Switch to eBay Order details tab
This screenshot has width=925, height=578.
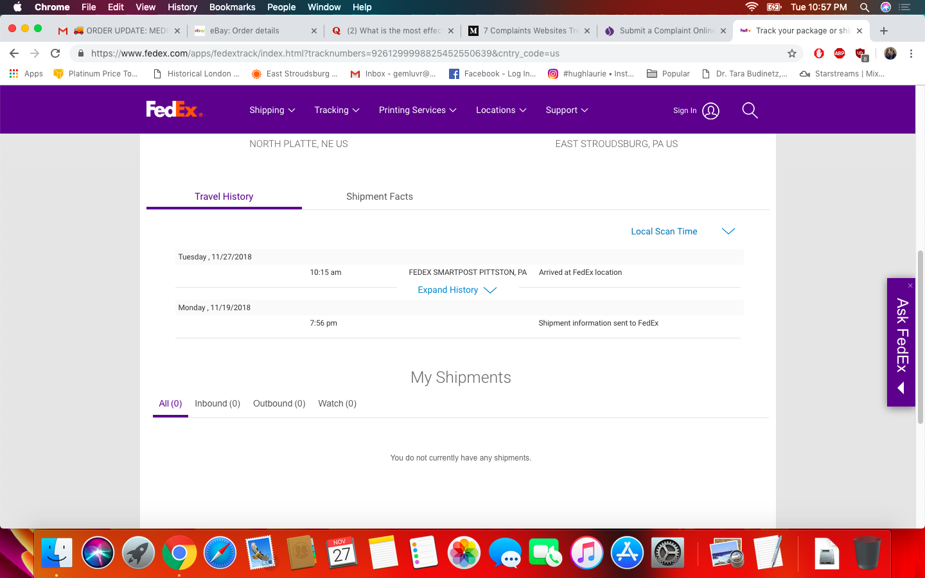click(x=251, y=31)
